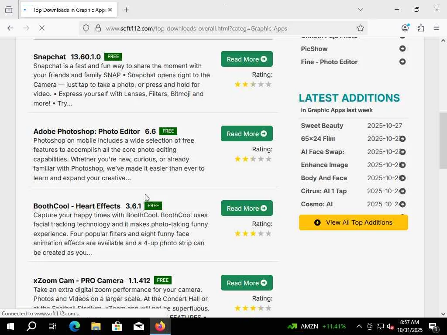Open the extensions puzzle icon
The width and height of the screenshot is (447, 335).
click(421, 28)
